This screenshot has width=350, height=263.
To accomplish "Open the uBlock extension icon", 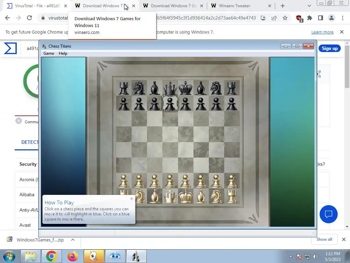I will [x=299, y=18].
